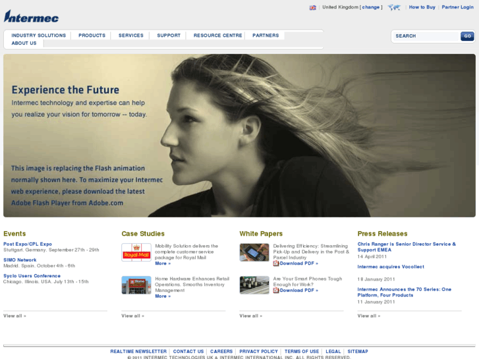Click the PDF icon for Smart Phones paper

(x=276, y=290)
